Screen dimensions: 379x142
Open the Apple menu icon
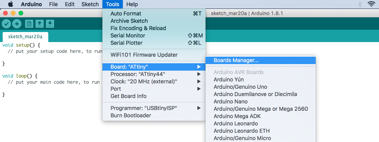point(11,4)
